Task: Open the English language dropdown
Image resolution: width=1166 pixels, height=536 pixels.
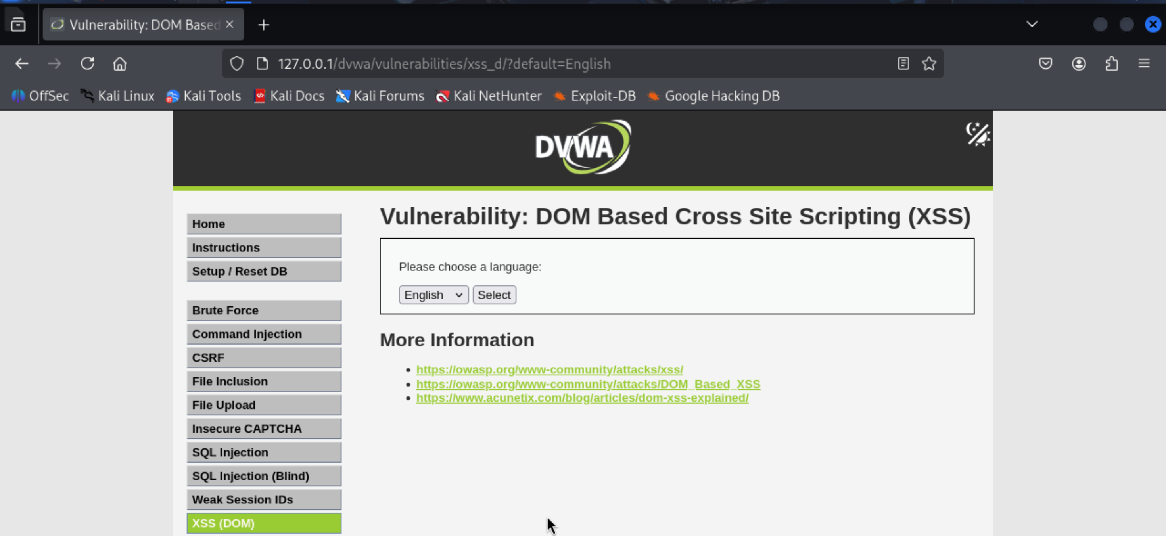Action: (x=433, y=295)
